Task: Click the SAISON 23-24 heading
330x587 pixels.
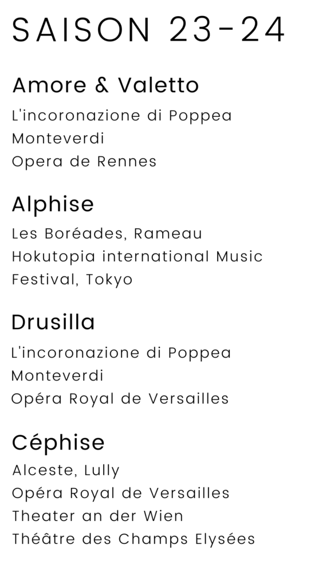Action: point(148,30)
